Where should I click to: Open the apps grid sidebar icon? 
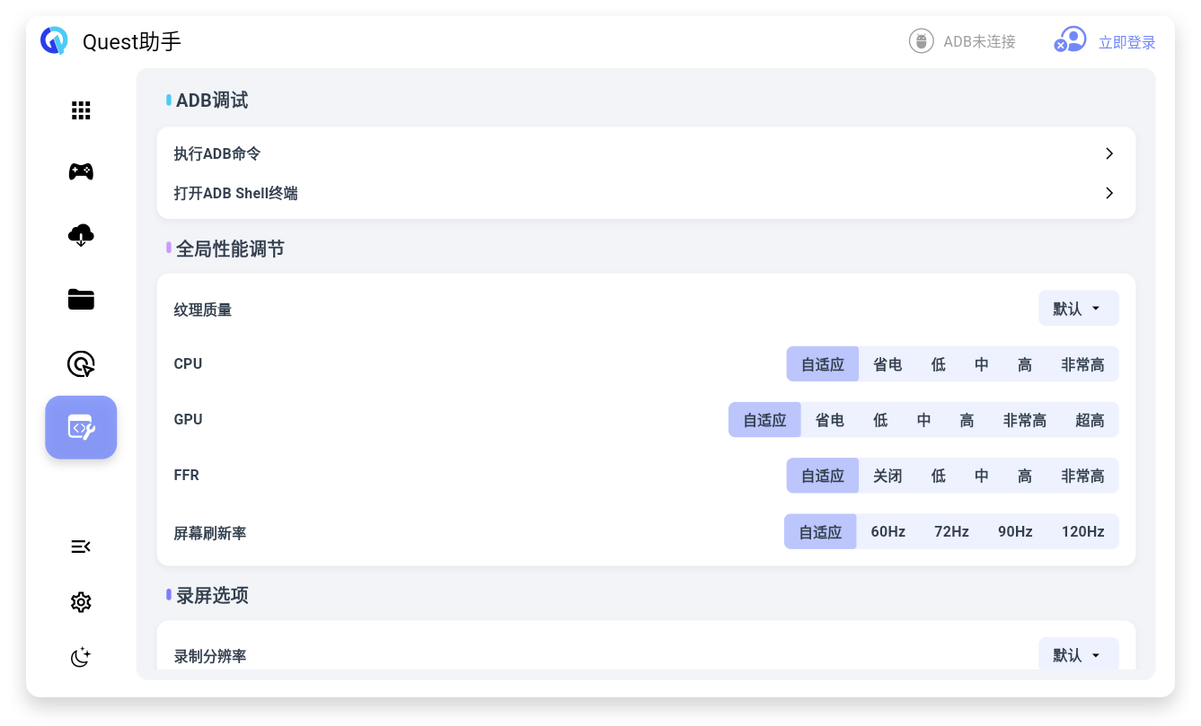pyautogui.click(x=81, y=110)
